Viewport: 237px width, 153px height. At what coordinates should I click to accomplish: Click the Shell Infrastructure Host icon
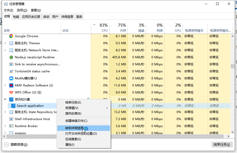click(11, 119)
